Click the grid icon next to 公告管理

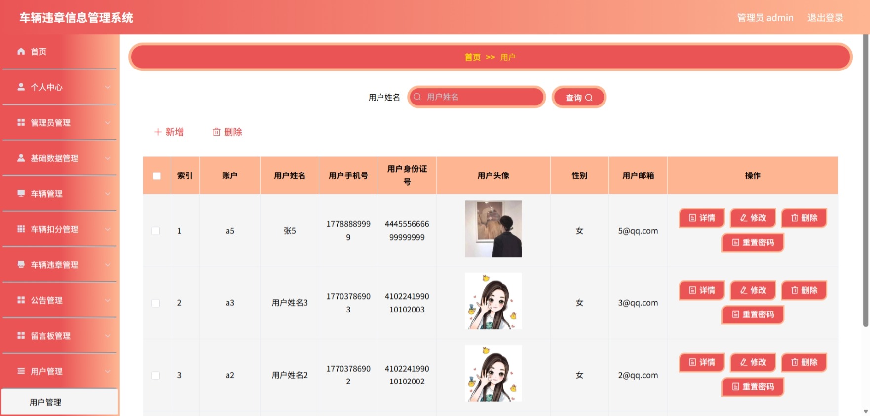[x=21, y=300]
